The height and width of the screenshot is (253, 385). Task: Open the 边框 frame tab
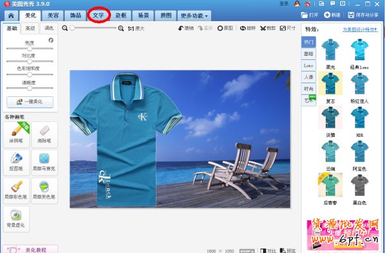point(121,15)
